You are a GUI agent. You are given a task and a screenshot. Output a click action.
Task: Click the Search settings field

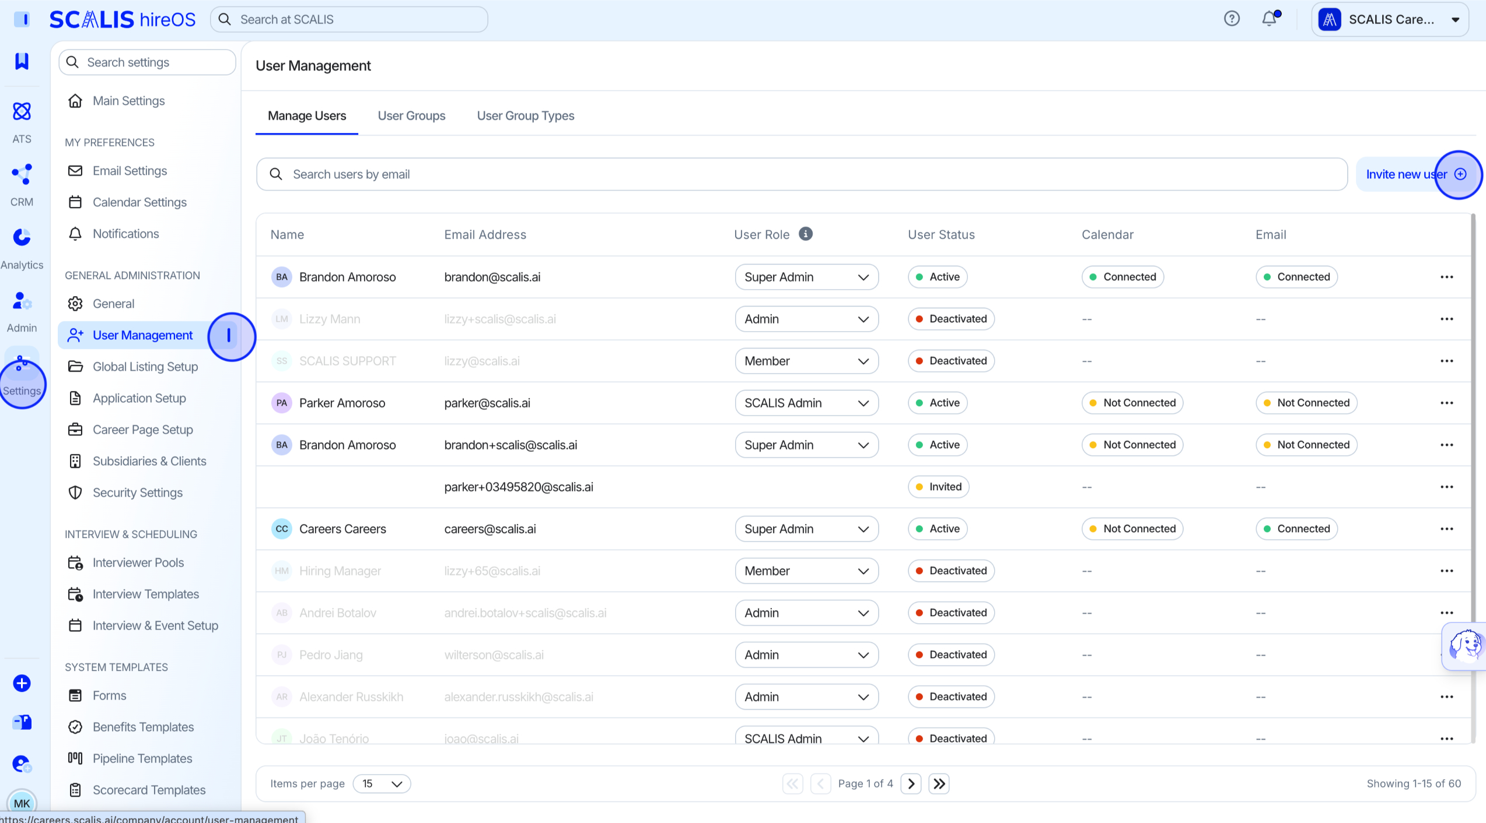pos(147,62)
